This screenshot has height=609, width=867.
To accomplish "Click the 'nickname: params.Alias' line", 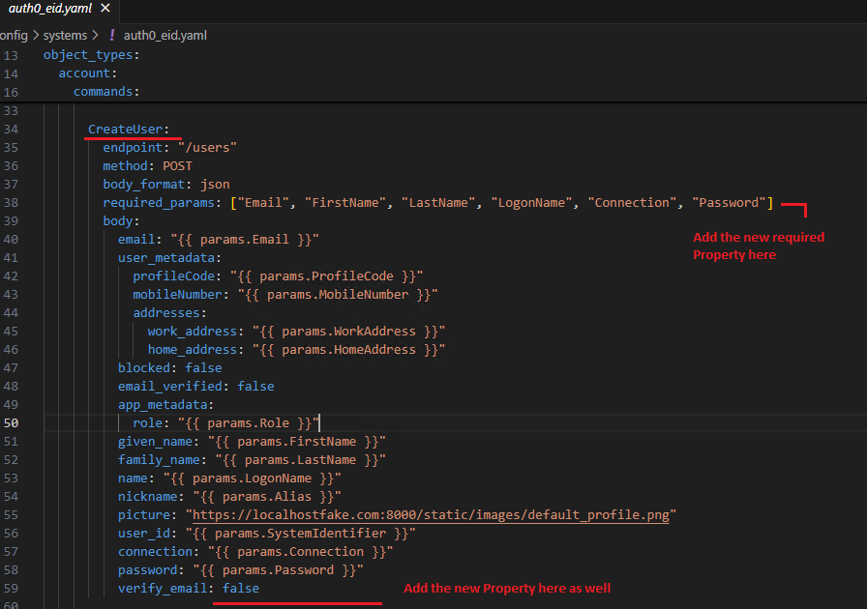I will pos(229,496).
